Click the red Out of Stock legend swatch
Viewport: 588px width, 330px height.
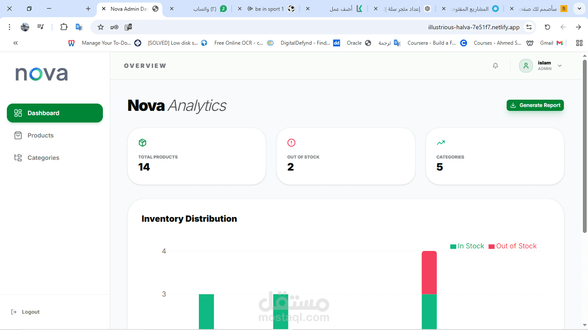492,247
